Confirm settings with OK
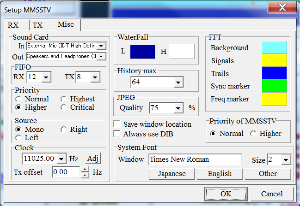 coord(226,194)
